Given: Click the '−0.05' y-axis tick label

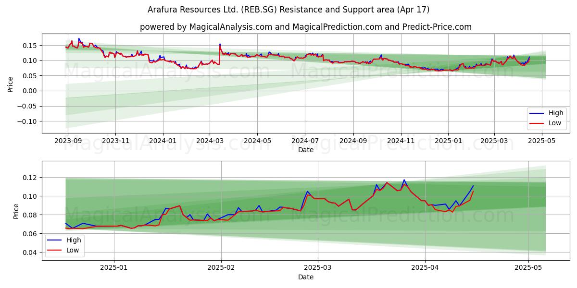Looking at the screenshot, I should tap(27, 106).
